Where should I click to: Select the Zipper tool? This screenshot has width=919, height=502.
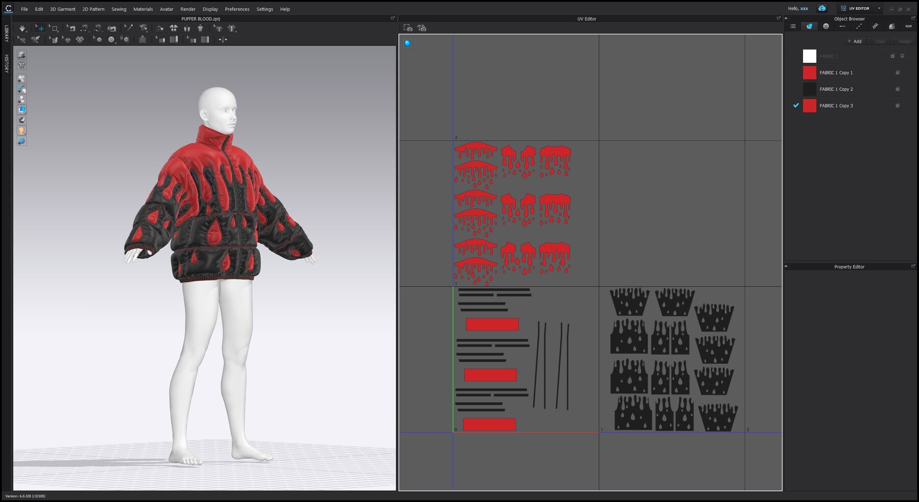[142, 39]
